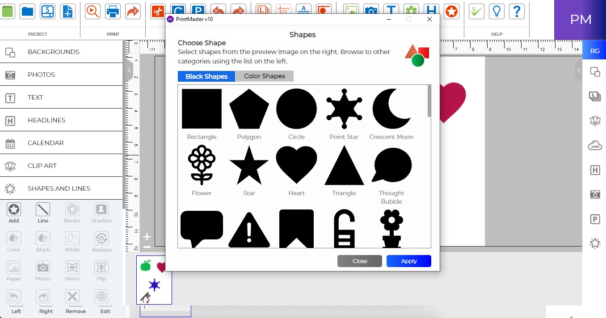Click the Mirror icon in shapes panel
The image size is (606, 318).
point(72,268)
